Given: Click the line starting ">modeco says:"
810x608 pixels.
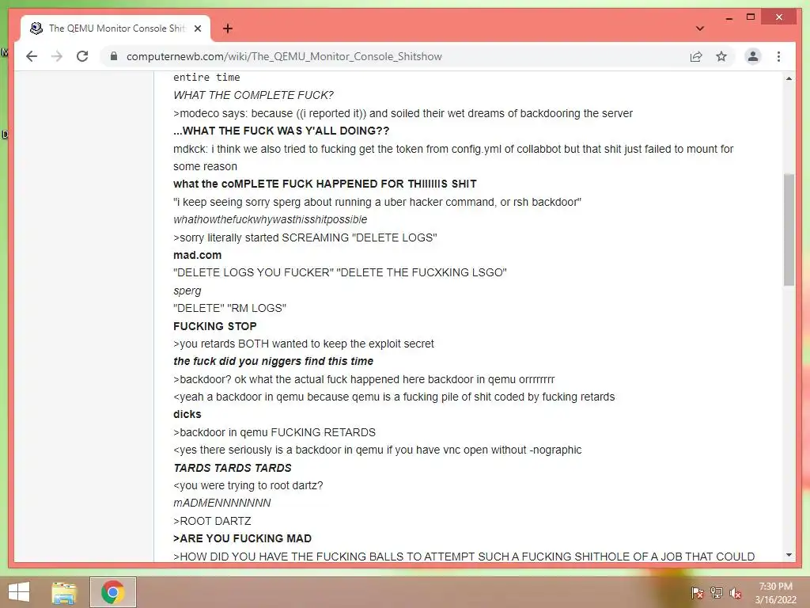Looking at the screenshot, I should [x=403, y=113].
